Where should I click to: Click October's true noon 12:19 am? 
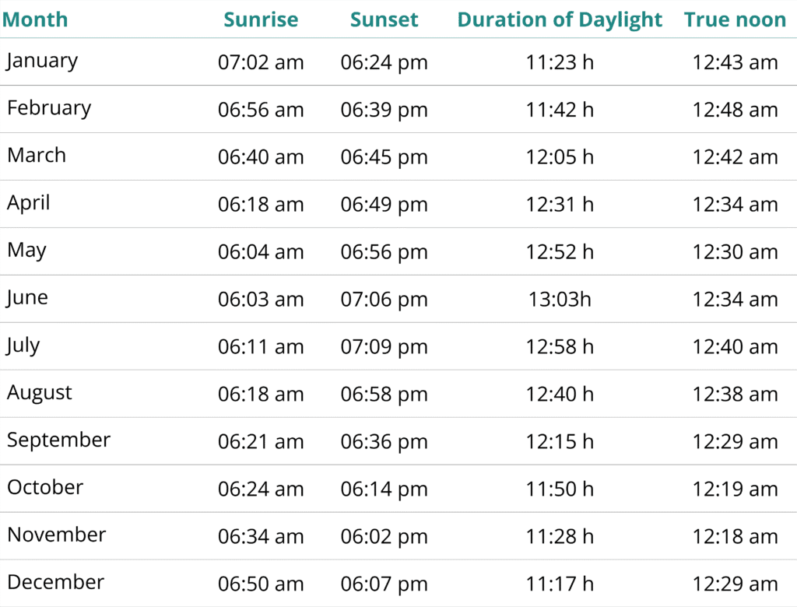[735, 489]
